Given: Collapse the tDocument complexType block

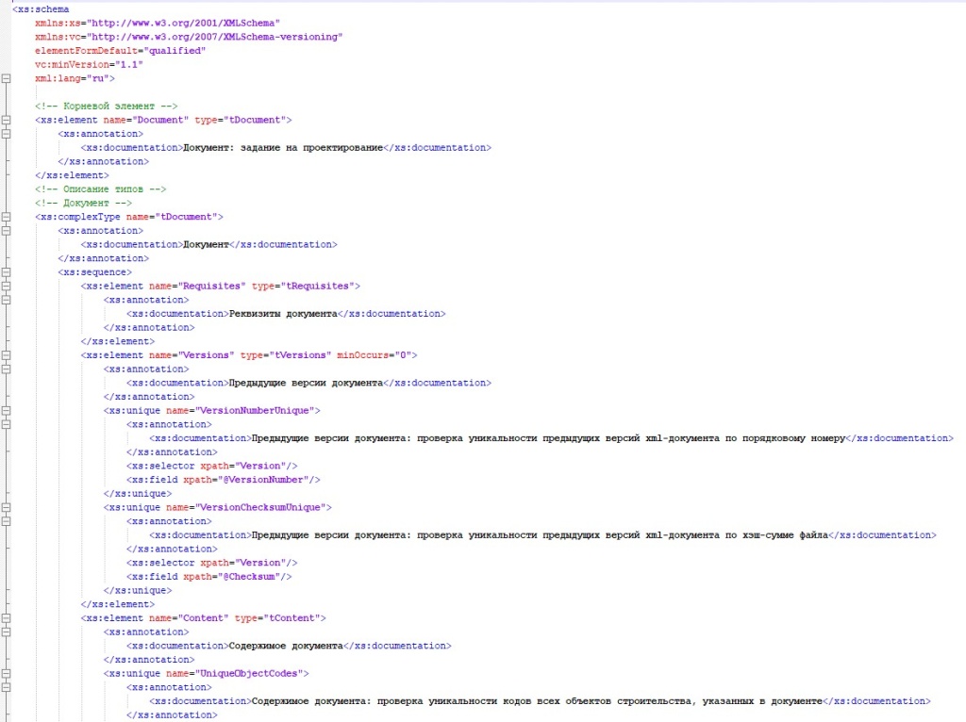Looking at the screenshot, I should coord(7,217).
